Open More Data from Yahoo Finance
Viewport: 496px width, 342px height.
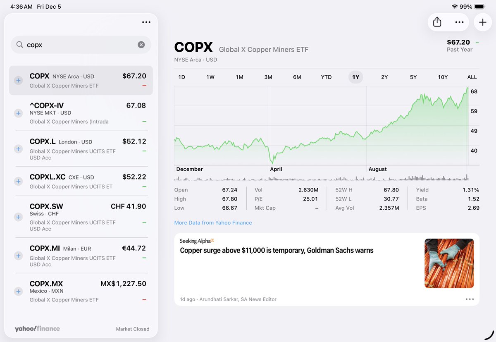[213, 222]
